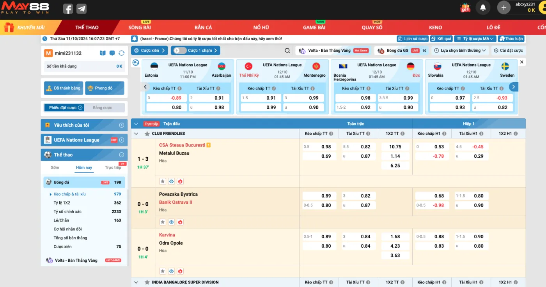The height and width of the screenshot is (287, 546).
Task: Open the 50% gift promo icon
Action: [x=465, y=7]
